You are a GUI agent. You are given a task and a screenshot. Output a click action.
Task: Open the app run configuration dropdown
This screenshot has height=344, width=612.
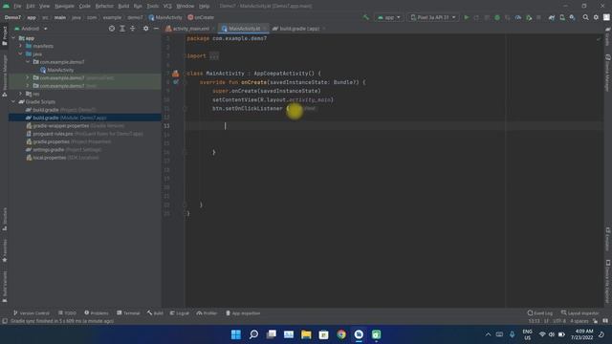click(x=389, y=17)
